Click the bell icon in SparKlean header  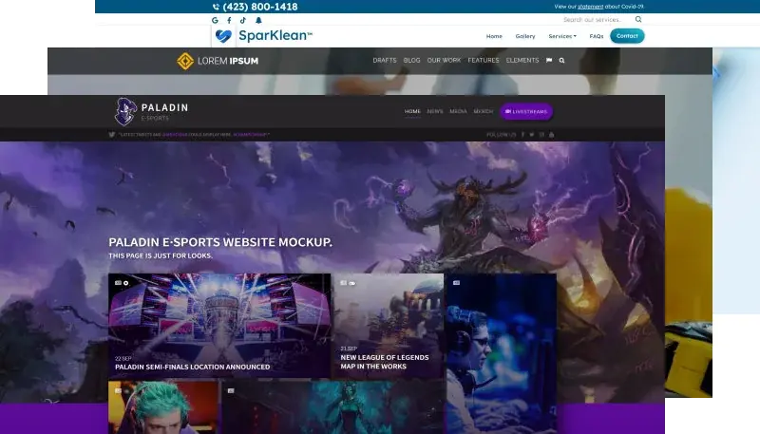258,20
